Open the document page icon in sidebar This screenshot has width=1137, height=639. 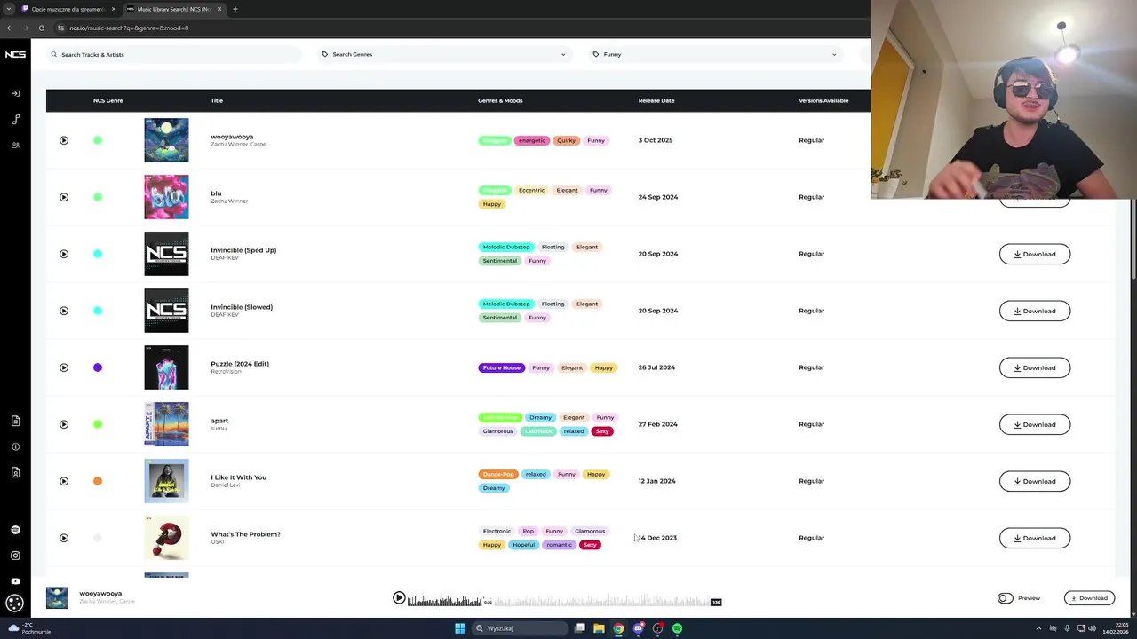[x=15, y=421]
